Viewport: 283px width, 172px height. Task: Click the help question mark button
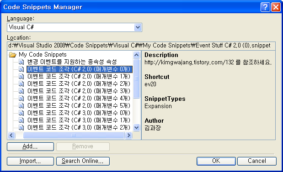tap(265, 7)
